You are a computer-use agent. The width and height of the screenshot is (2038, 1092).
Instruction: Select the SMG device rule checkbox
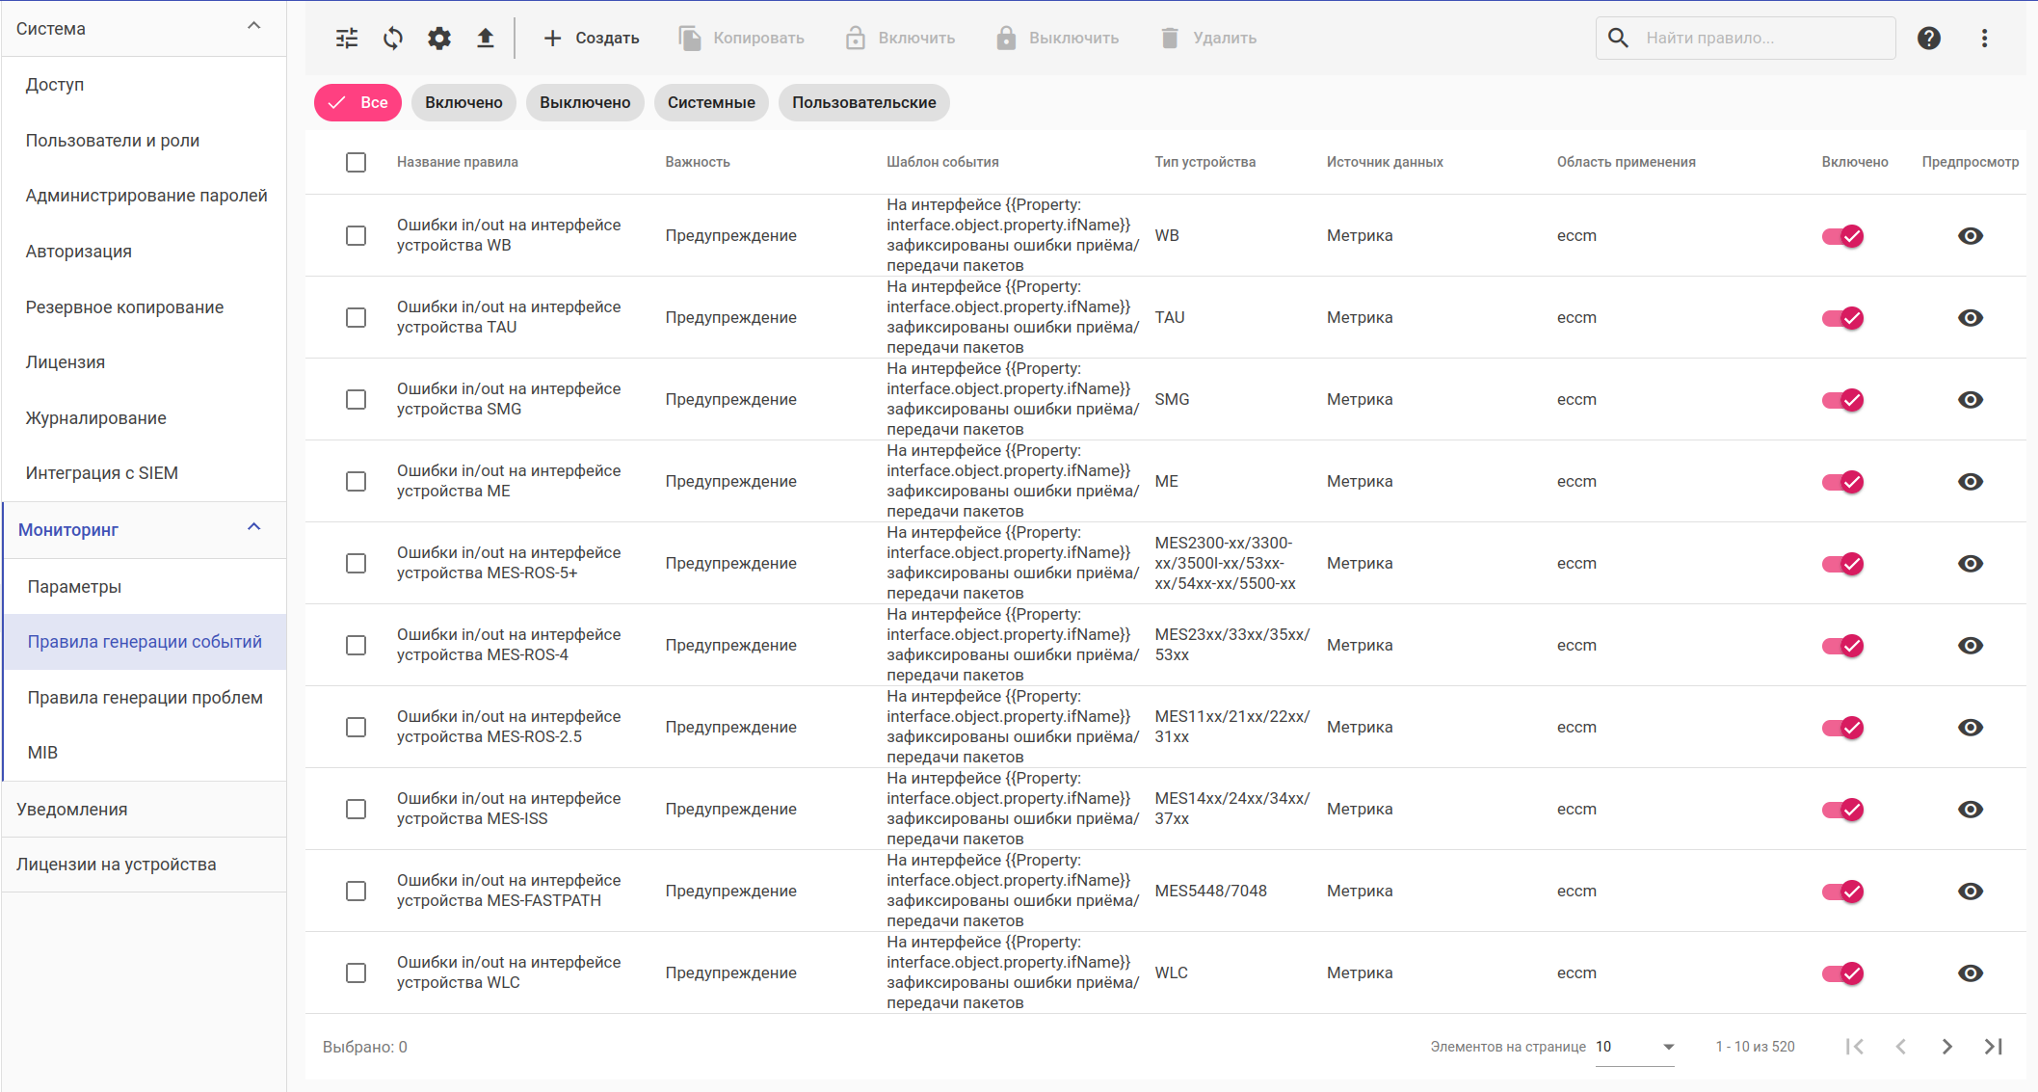click(357, 400)
